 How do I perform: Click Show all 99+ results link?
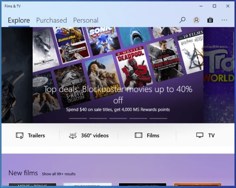59,174
